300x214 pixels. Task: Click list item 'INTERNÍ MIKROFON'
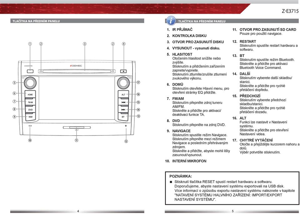[189, 161]
